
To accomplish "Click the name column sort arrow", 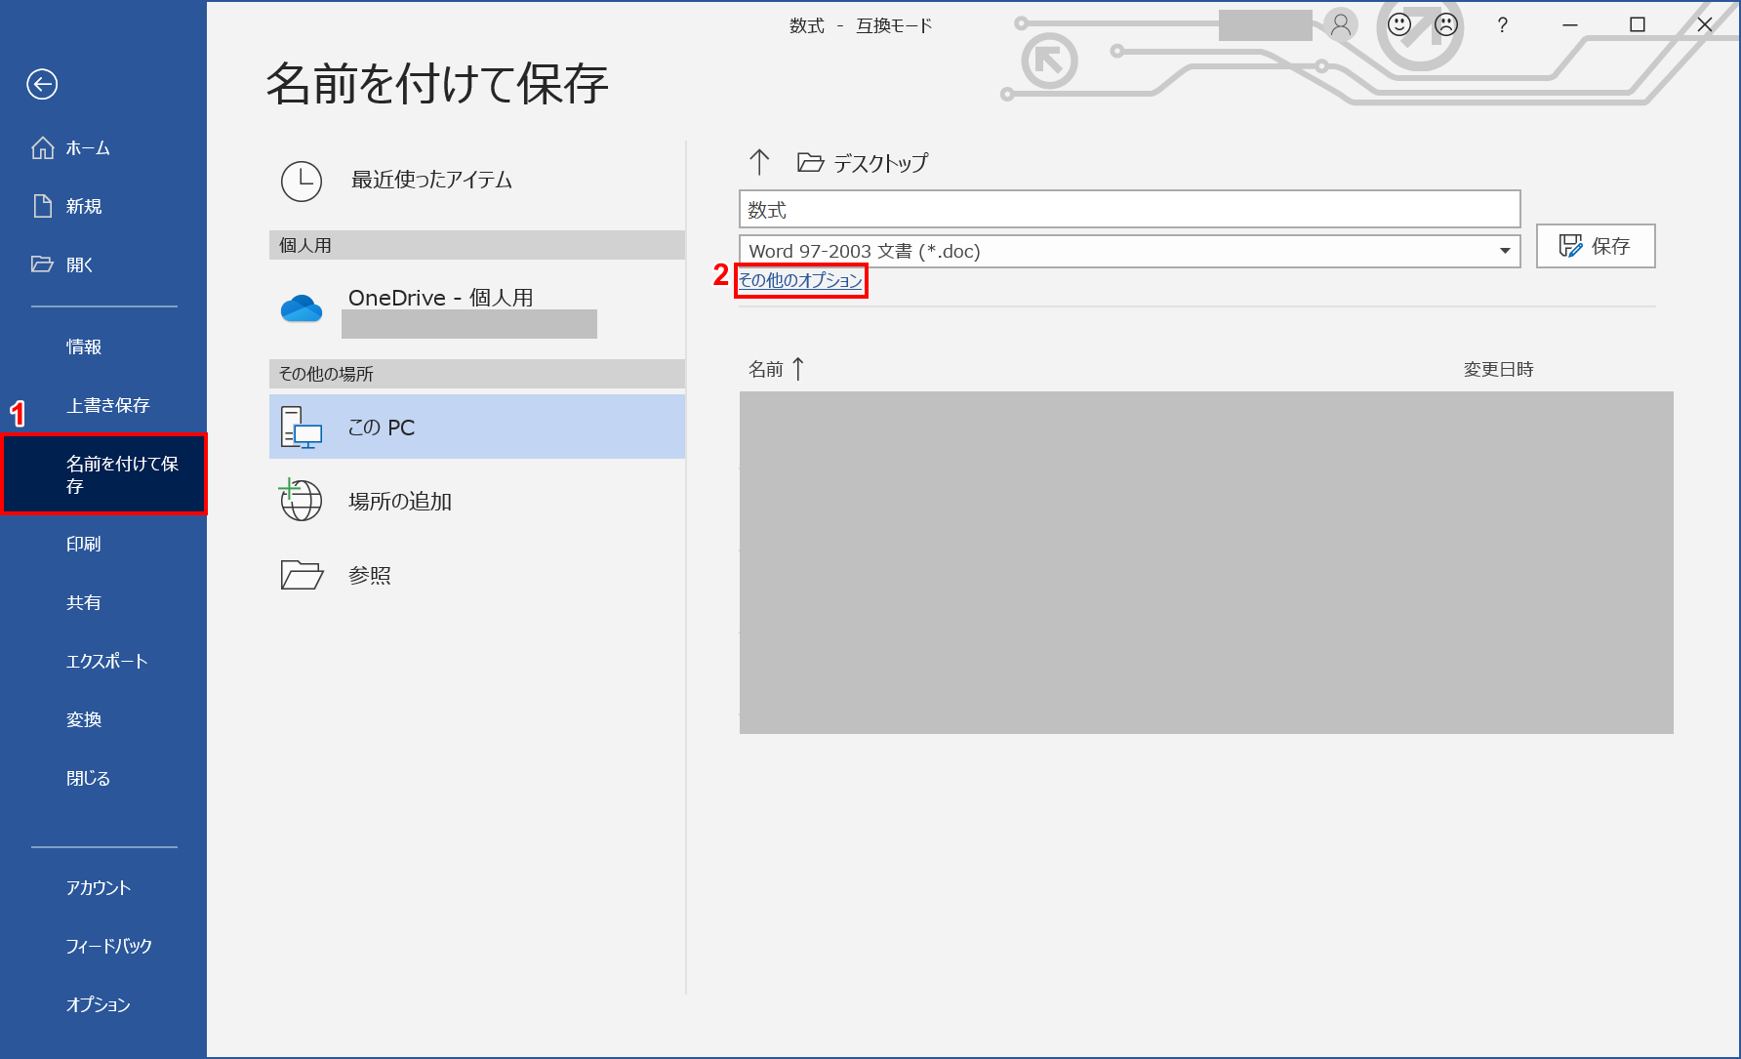I will pyautogui.click(x=798, y=369).
